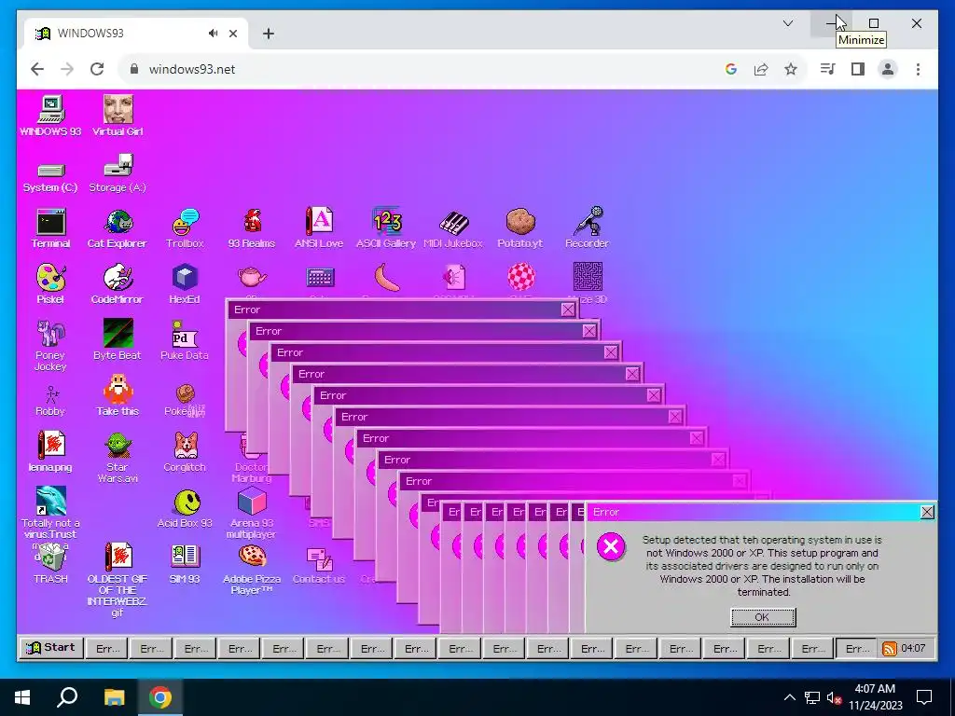Open the Take this icon

click(118, 395)
